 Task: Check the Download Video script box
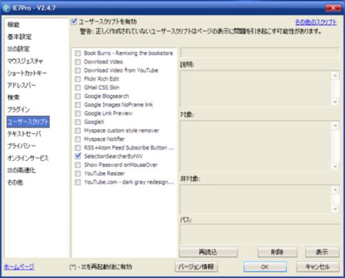pyautogui.click(x=78, y=62)
